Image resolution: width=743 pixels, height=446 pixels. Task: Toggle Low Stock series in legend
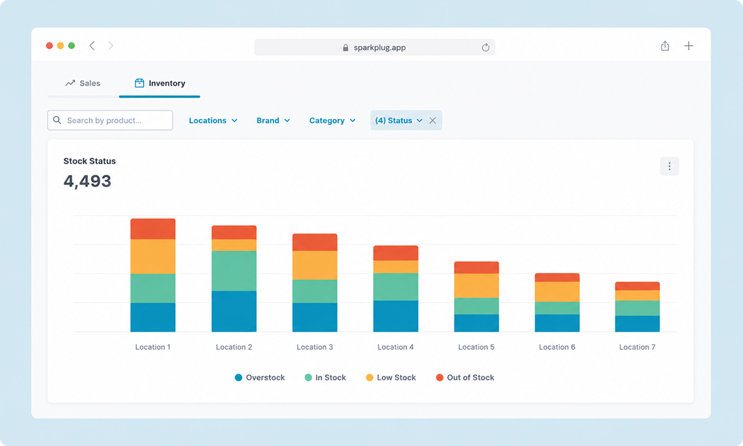391,377
